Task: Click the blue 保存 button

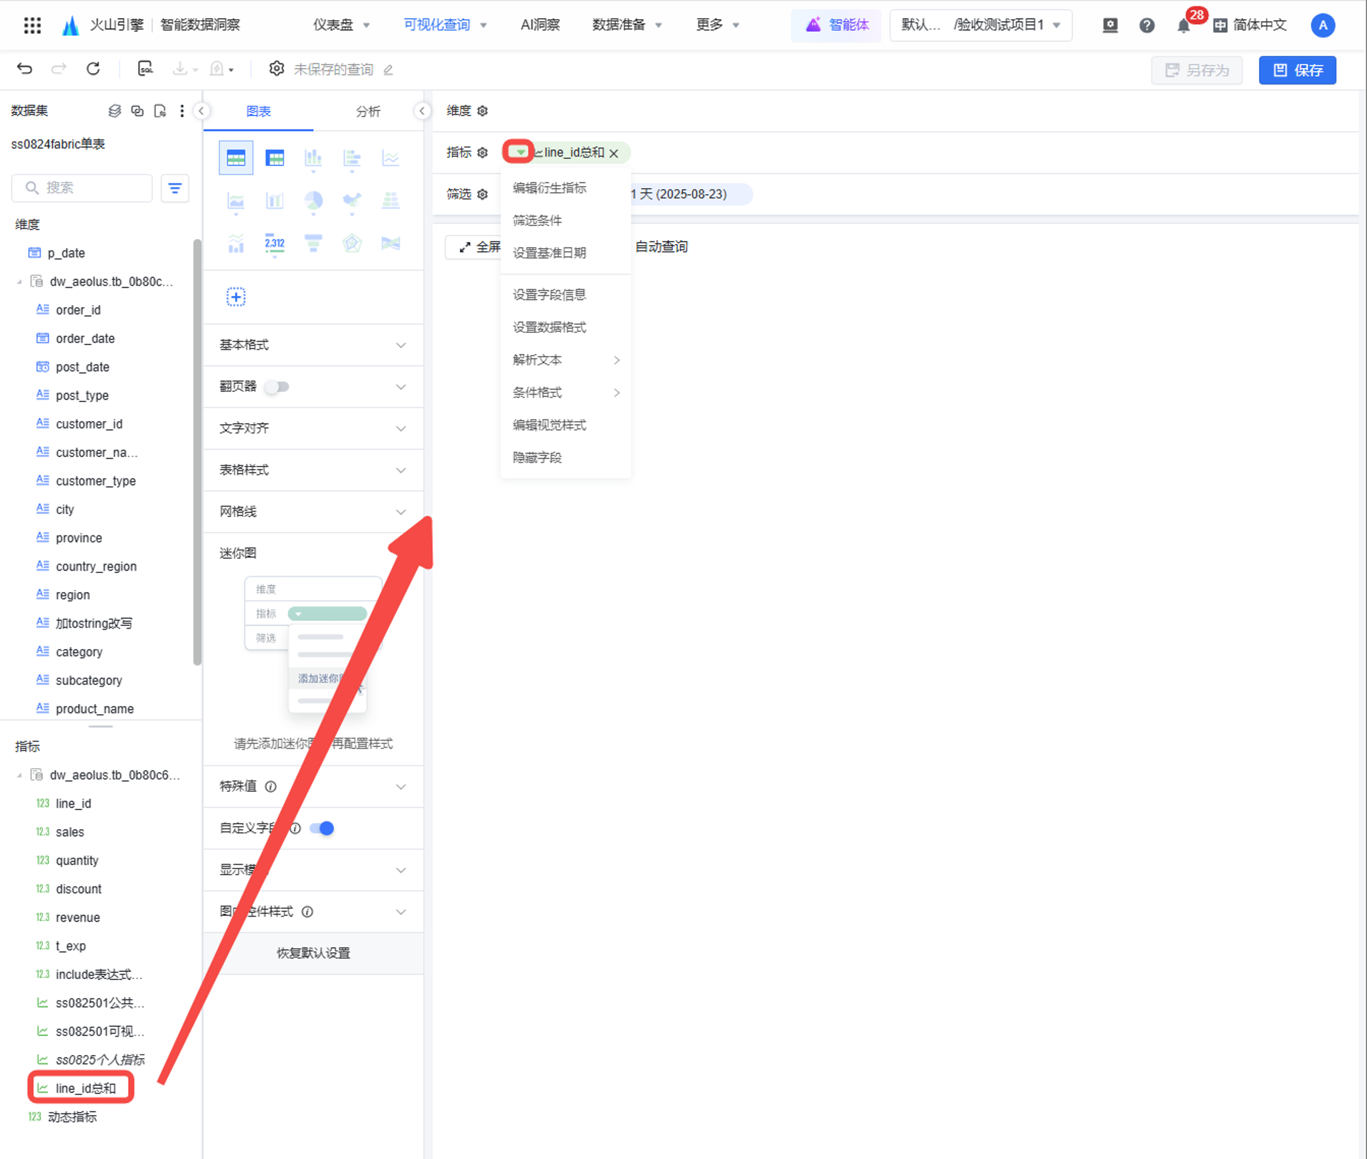Action: tap(1297, 70)
